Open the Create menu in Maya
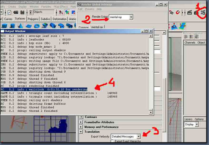 pos(12,7)
